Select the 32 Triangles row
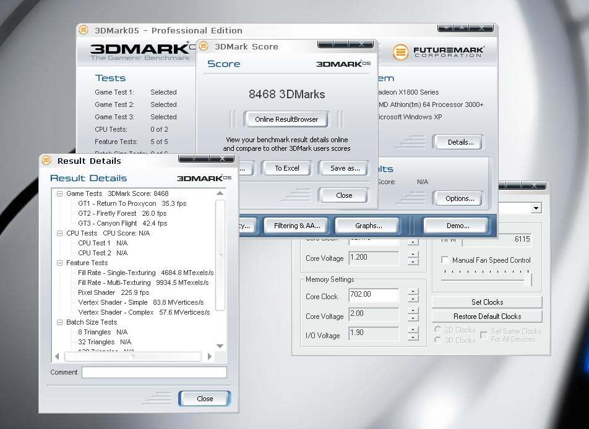 pyautogui.click(x=105, y=342)
